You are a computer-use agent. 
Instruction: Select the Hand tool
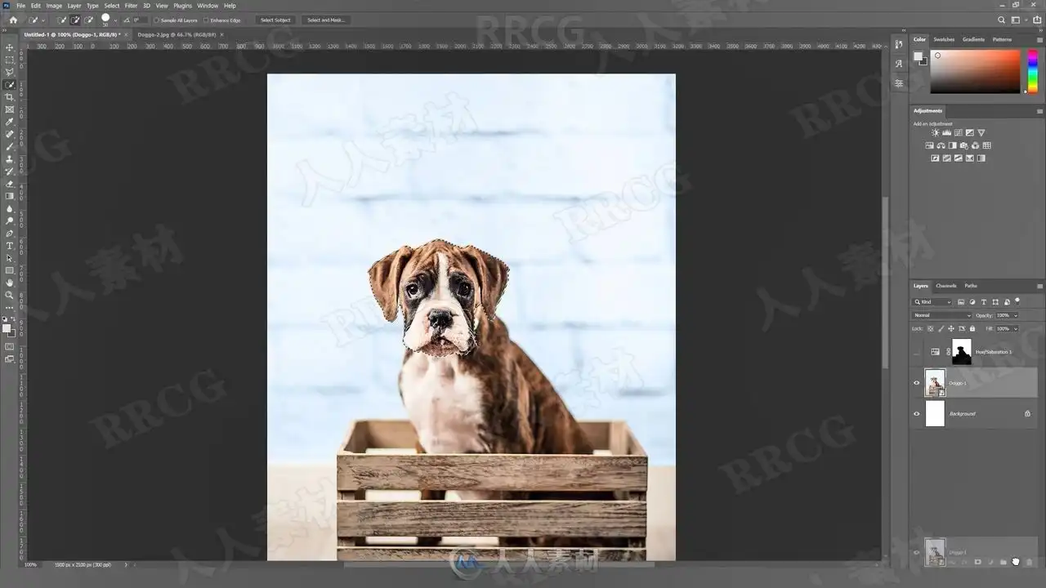pos(10,283)
